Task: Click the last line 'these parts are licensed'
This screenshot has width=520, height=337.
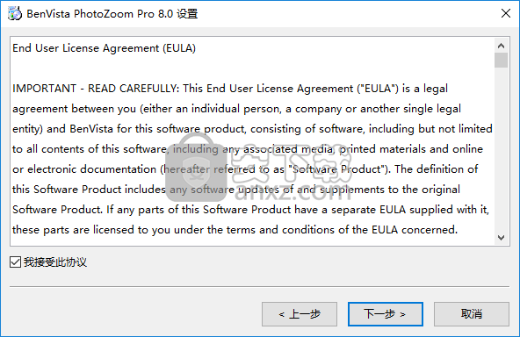Action: coord(235,230)
